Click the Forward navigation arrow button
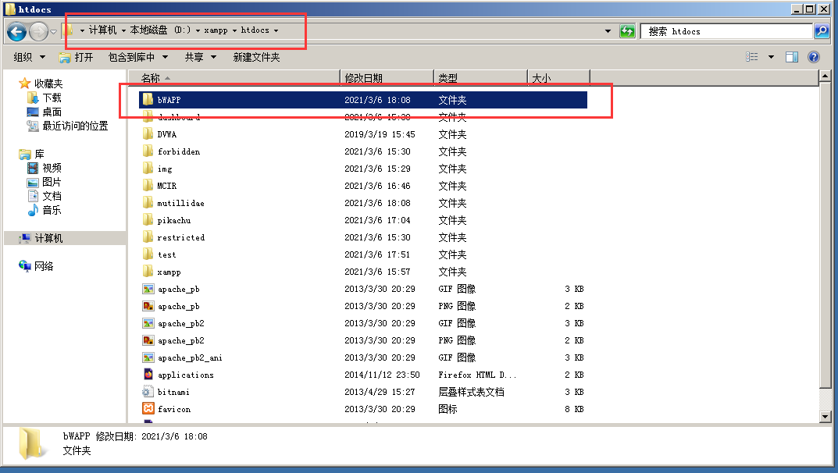Image resolution: width=838 pixels, height=473 pixels. pyautogui.click(x=38, y=31)
